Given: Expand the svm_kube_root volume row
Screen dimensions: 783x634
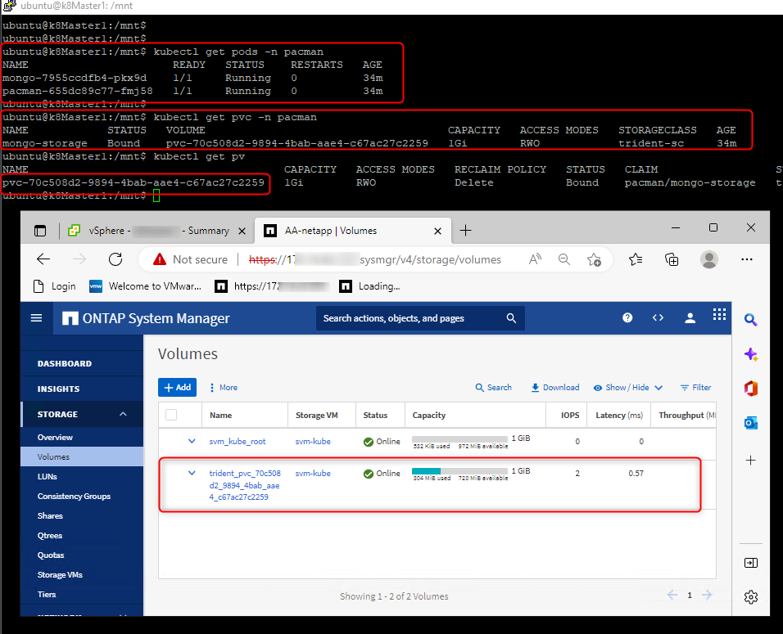Looking at the screenshot, I should pos(192,441).
